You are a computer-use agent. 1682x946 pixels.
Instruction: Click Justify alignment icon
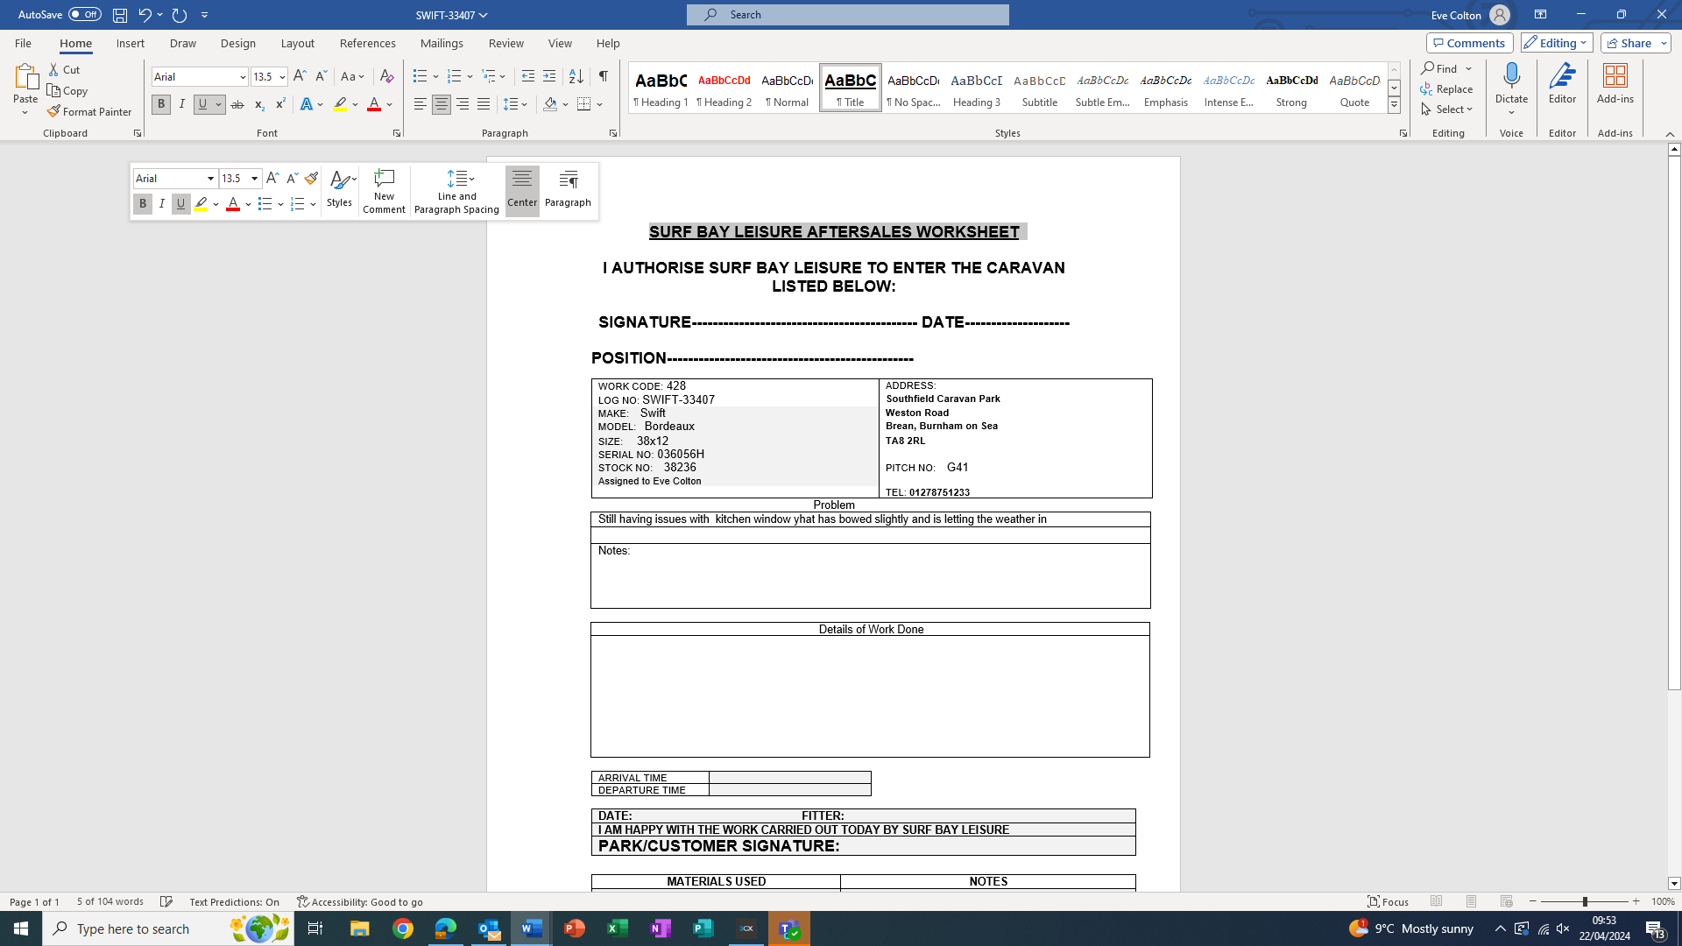pyautogui.click(x=484, y=104)
